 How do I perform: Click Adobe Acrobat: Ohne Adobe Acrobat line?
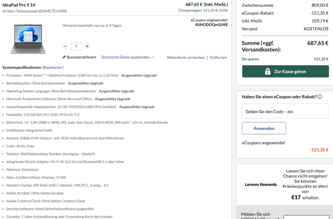tap(35, 193)
